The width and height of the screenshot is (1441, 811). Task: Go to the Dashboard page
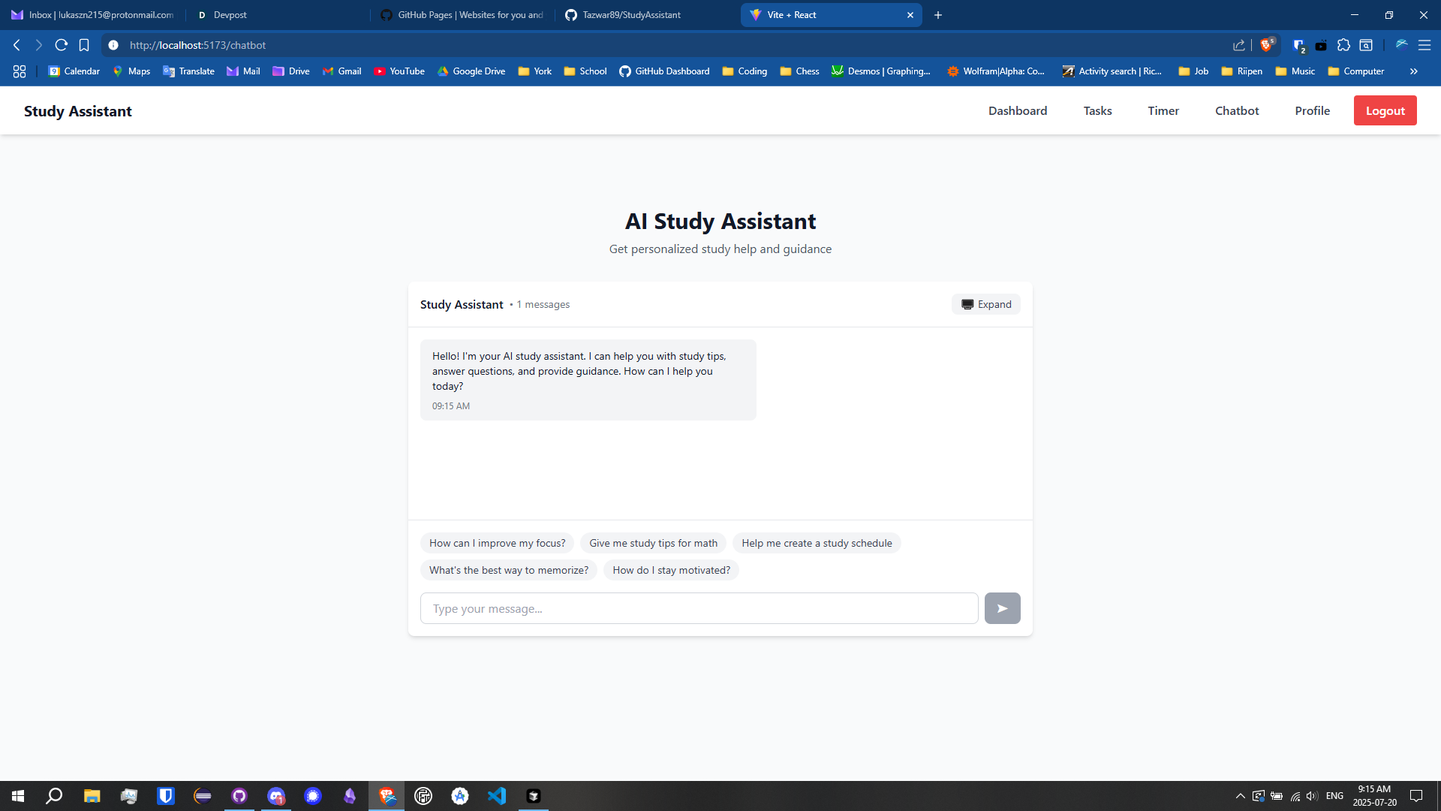[x=1017, y=110]
